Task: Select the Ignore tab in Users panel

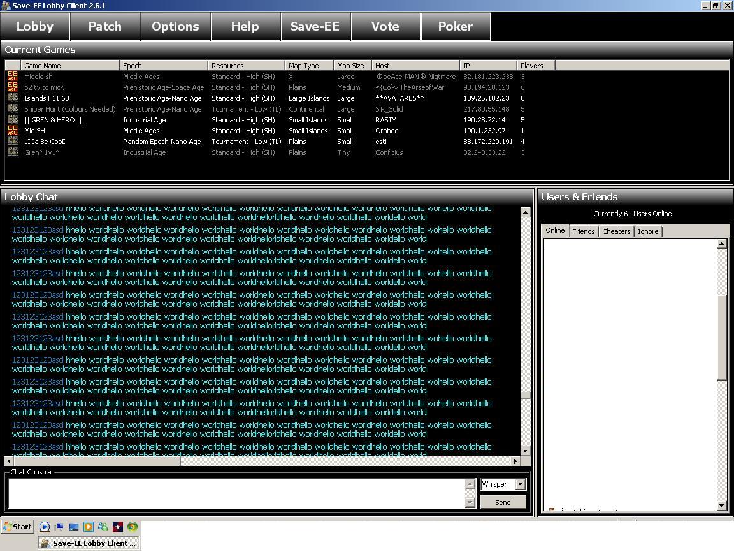Action: (x=648, y=231)
